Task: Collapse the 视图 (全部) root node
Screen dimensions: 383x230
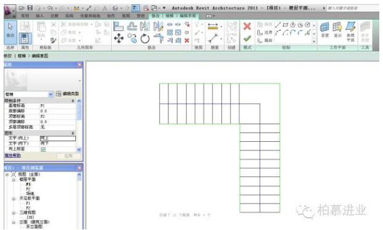Action: (x=7, y=175)
